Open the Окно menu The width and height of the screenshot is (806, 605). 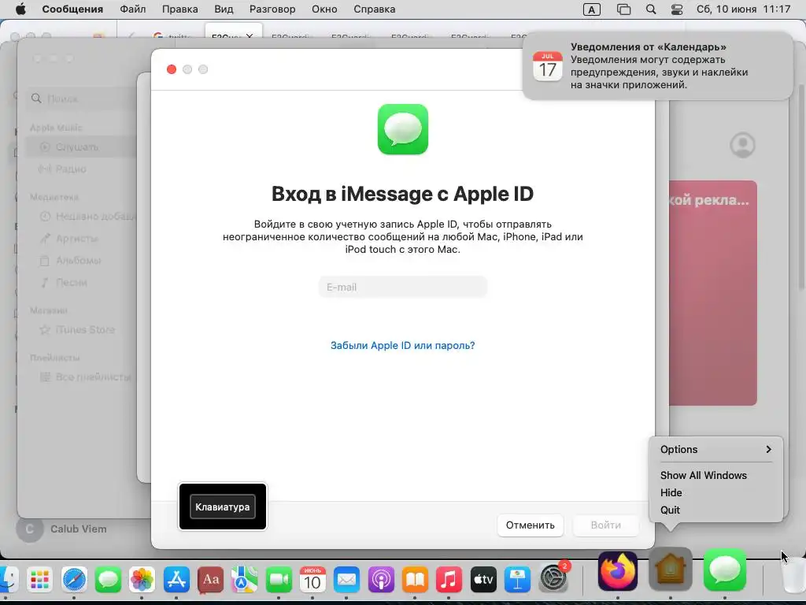(x=324, y=9)
